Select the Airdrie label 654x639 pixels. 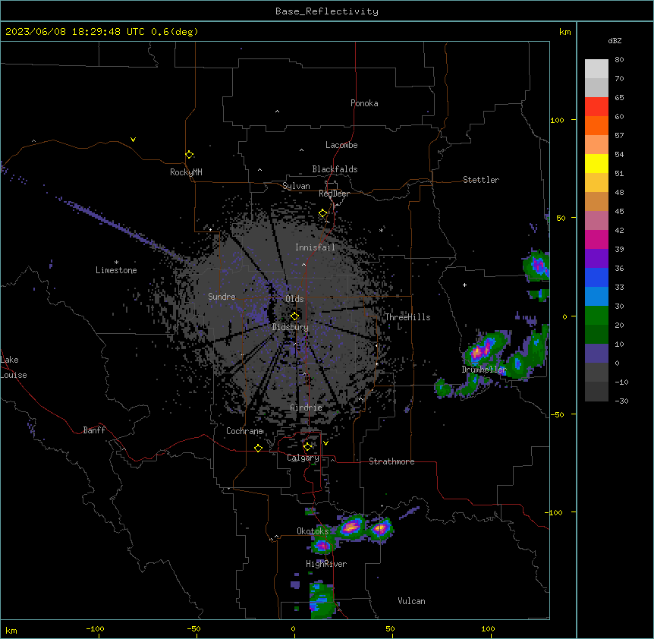click(x=307, y=408)
